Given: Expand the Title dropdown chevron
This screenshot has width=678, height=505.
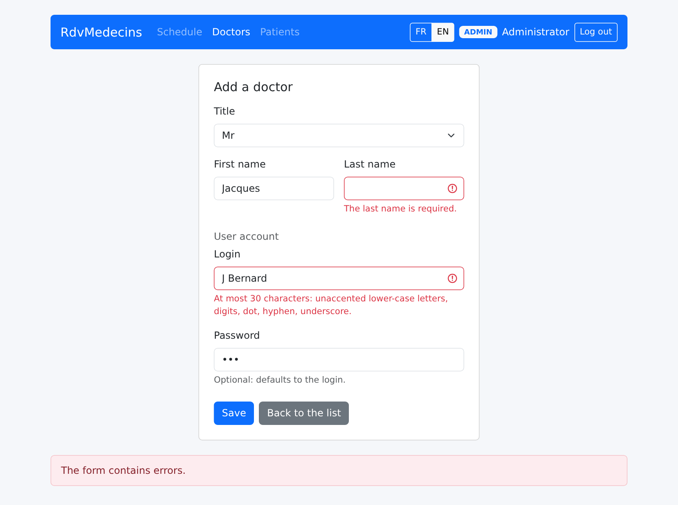Looking at the screenshot, I should pos(451,135).
